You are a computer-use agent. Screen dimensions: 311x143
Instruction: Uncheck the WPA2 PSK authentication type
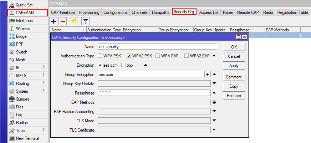coord(129,56)
